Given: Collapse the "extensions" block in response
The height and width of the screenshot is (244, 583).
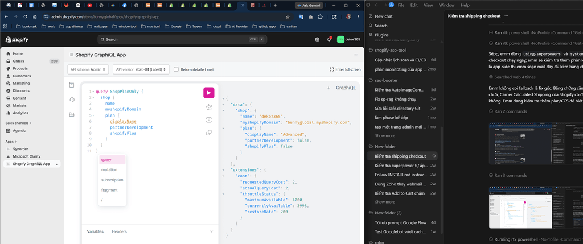Looking at the screenshot, I should tap(223, 169).
